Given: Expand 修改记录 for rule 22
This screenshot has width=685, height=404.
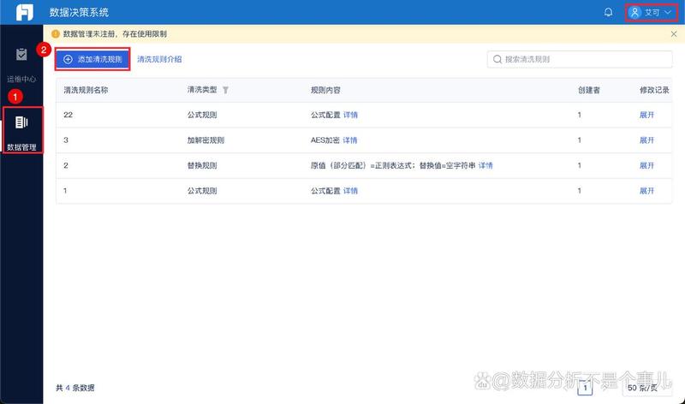Looking at the screenshot, I should click(646, 115).
